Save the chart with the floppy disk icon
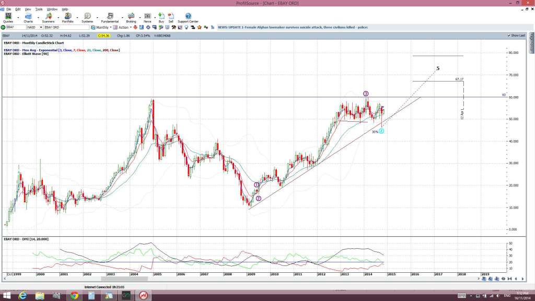The width and height of the screenshot is (535, 301). point(142,27)
